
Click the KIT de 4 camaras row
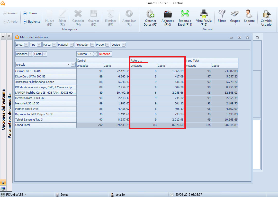[x=46, y=87]
